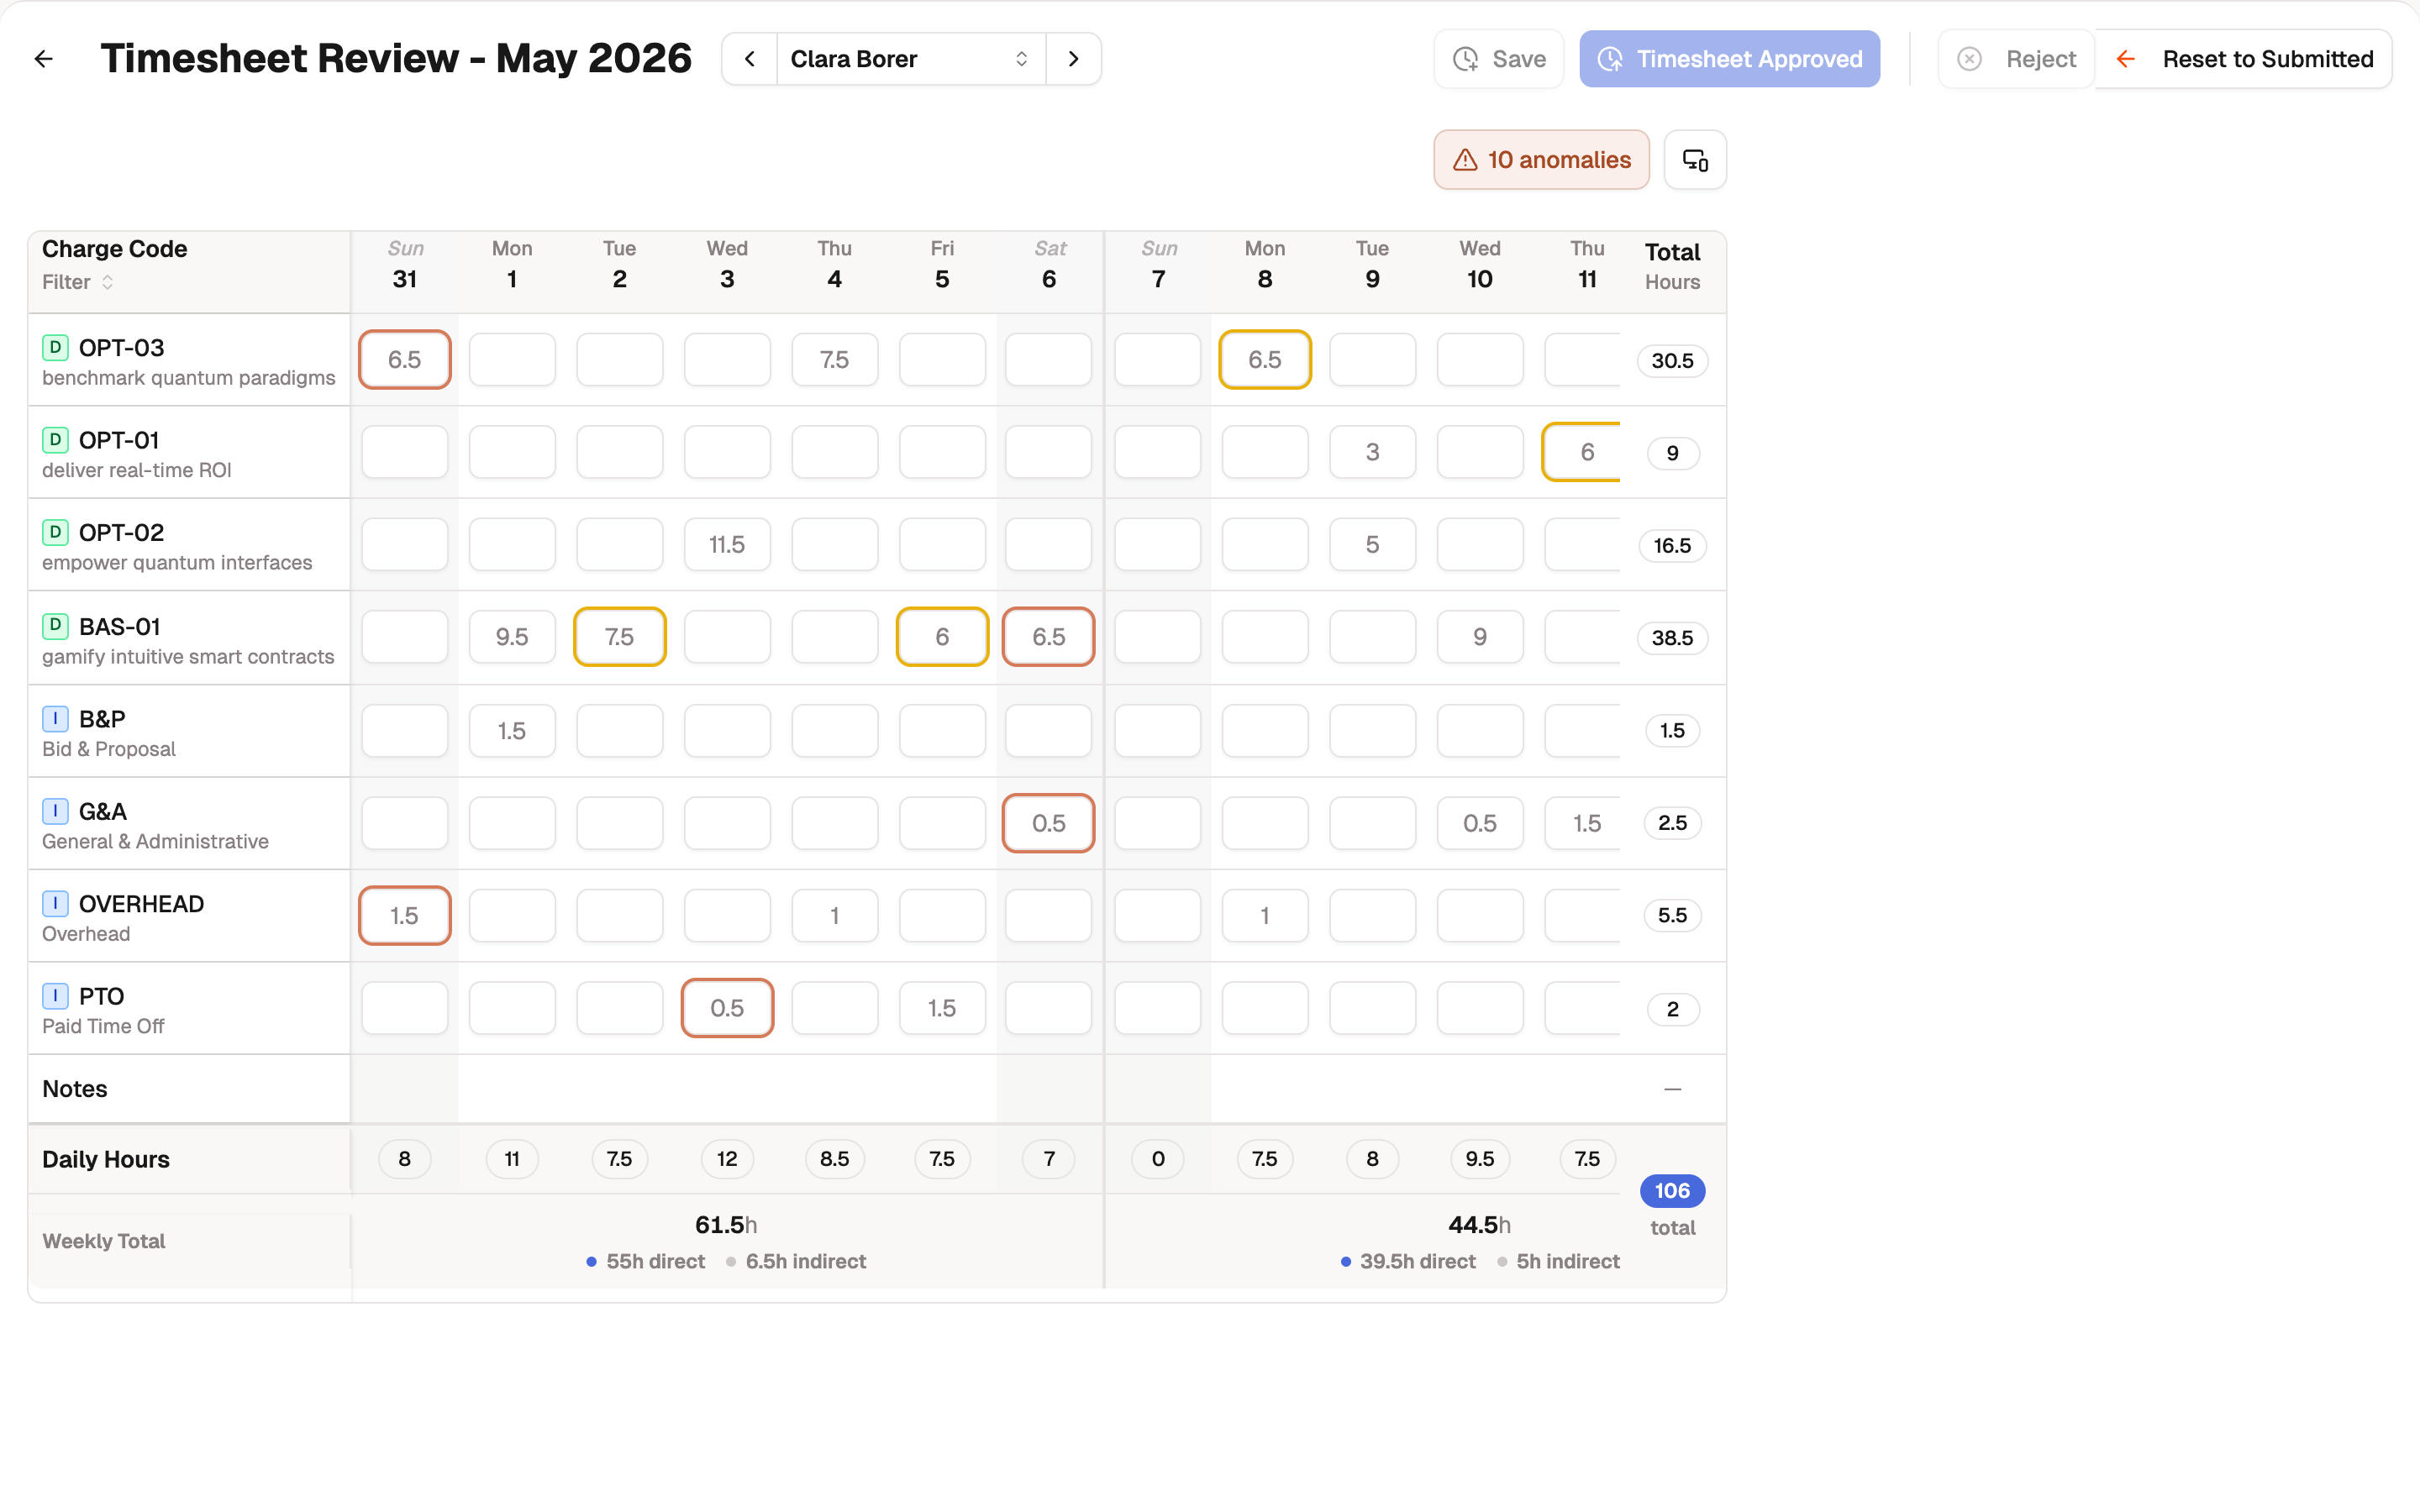Select OPT-02 Tue 9 cell with 5

pos(1373,545)
